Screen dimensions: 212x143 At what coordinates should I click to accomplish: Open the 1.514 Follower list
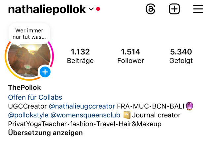point(131,56)
